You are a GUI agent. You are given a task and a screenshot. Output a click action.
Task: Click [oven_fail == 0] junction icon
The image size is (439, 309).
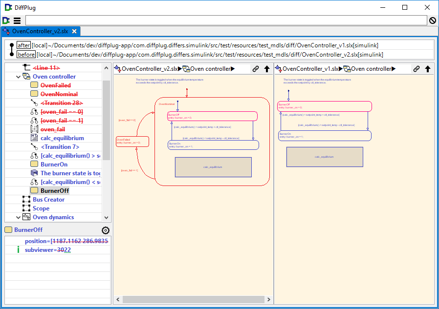(34, 112)
